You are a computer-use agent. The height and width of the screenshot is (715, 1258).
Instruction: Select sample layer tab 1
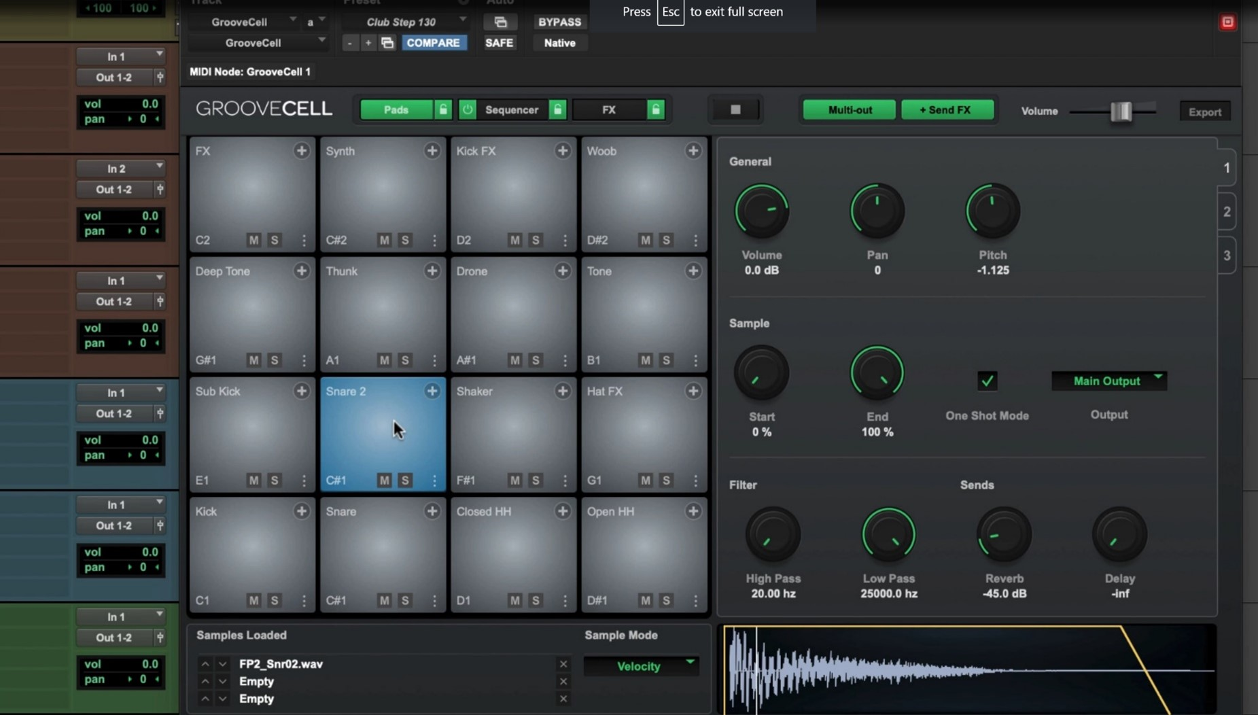pyautogui.click(x=1226, y=168)
